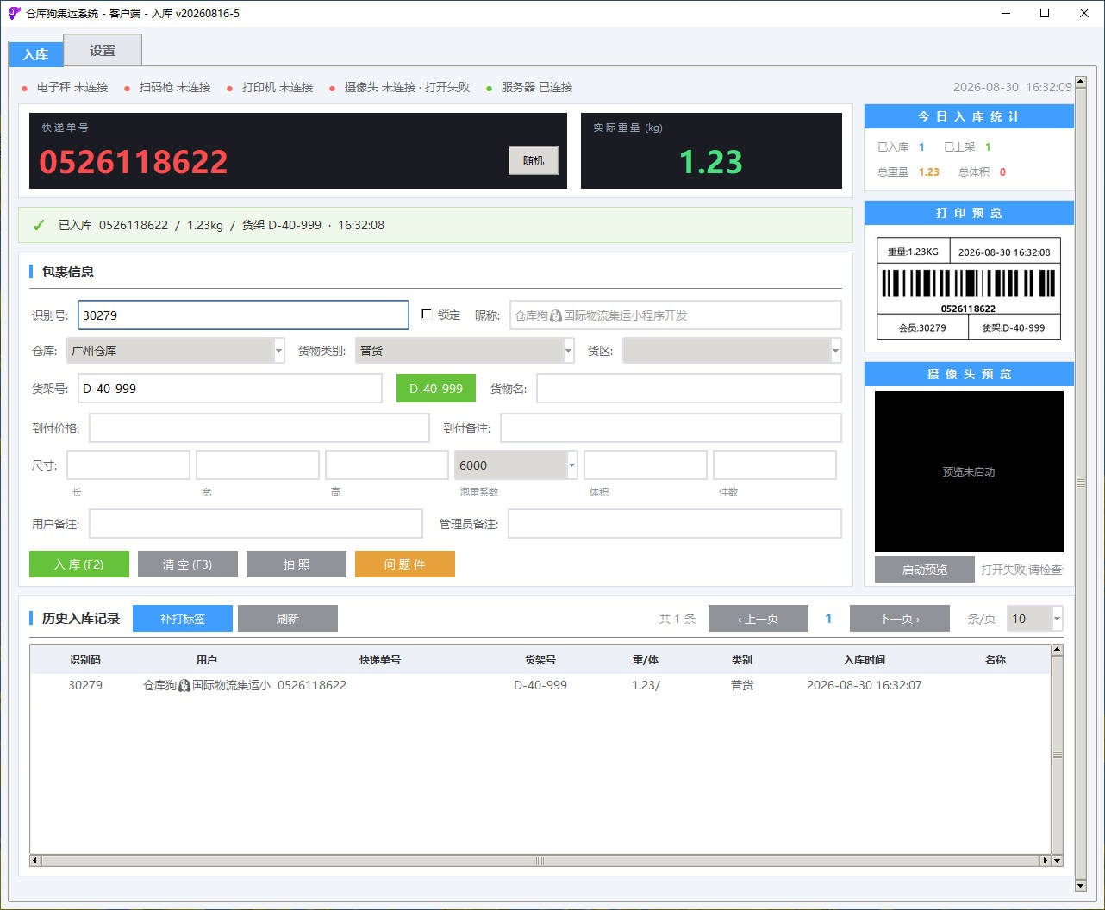Click the green success checkmark icon
1105x910 pixels.
point(39,225)
